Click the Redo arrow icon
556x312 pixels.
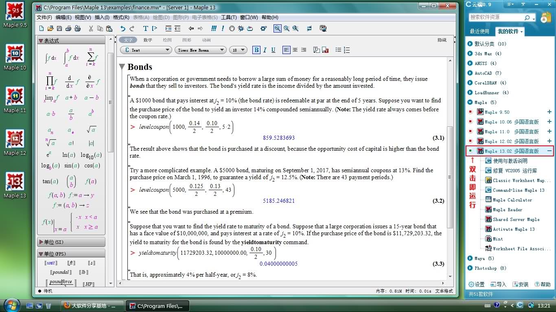[x=132, y=28]
